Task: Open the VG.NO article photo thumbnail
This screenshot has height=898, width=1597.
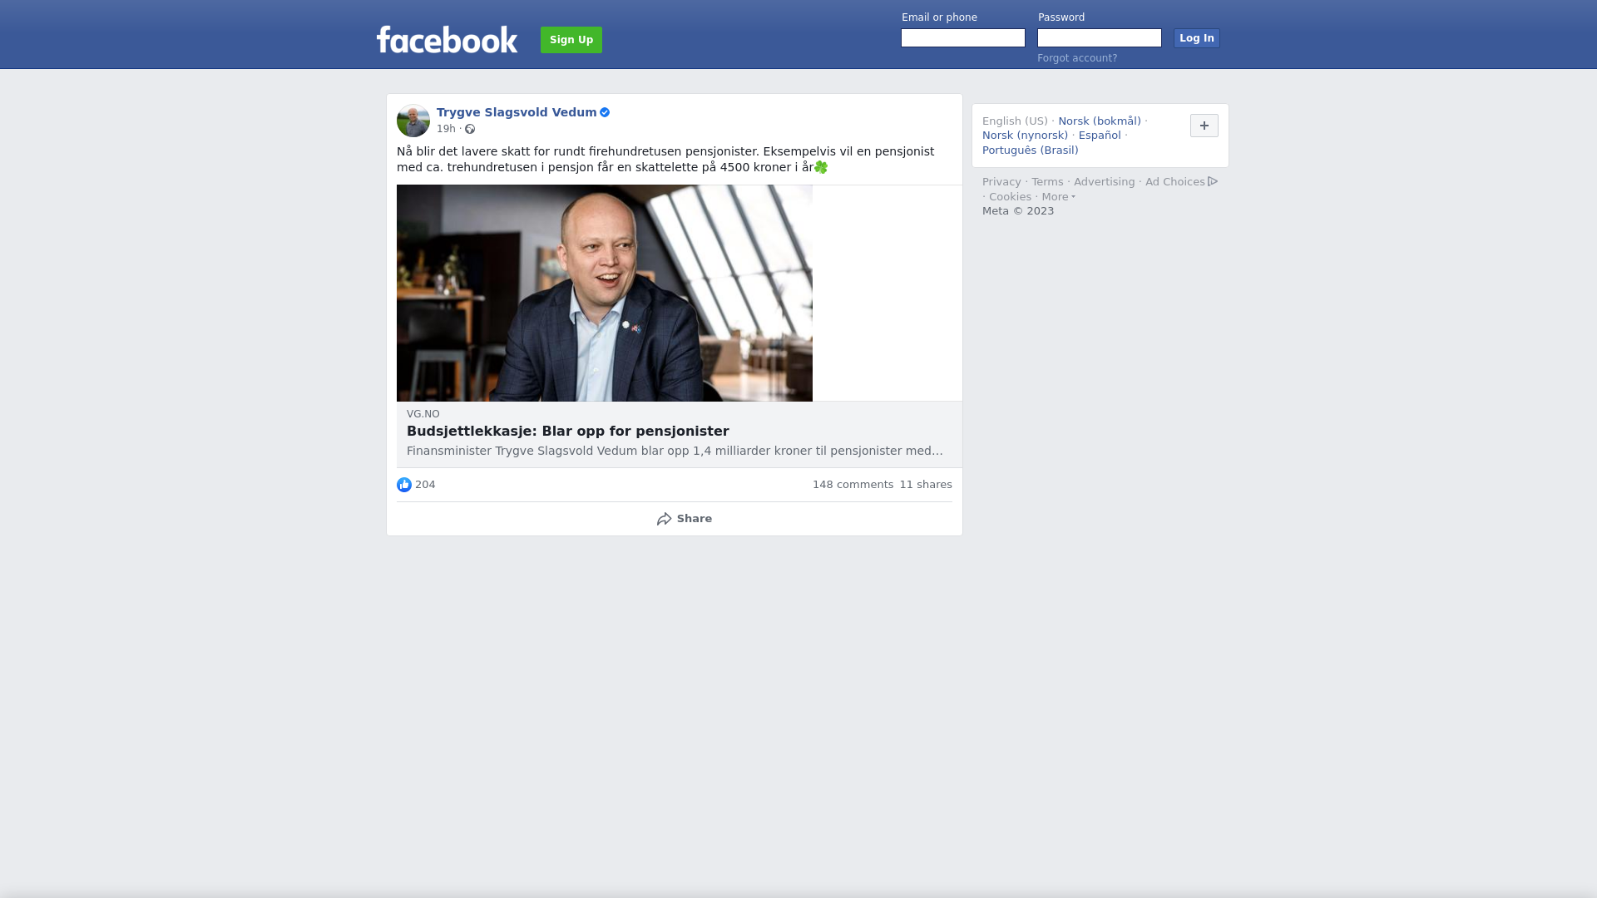Action: pos(605,294)
